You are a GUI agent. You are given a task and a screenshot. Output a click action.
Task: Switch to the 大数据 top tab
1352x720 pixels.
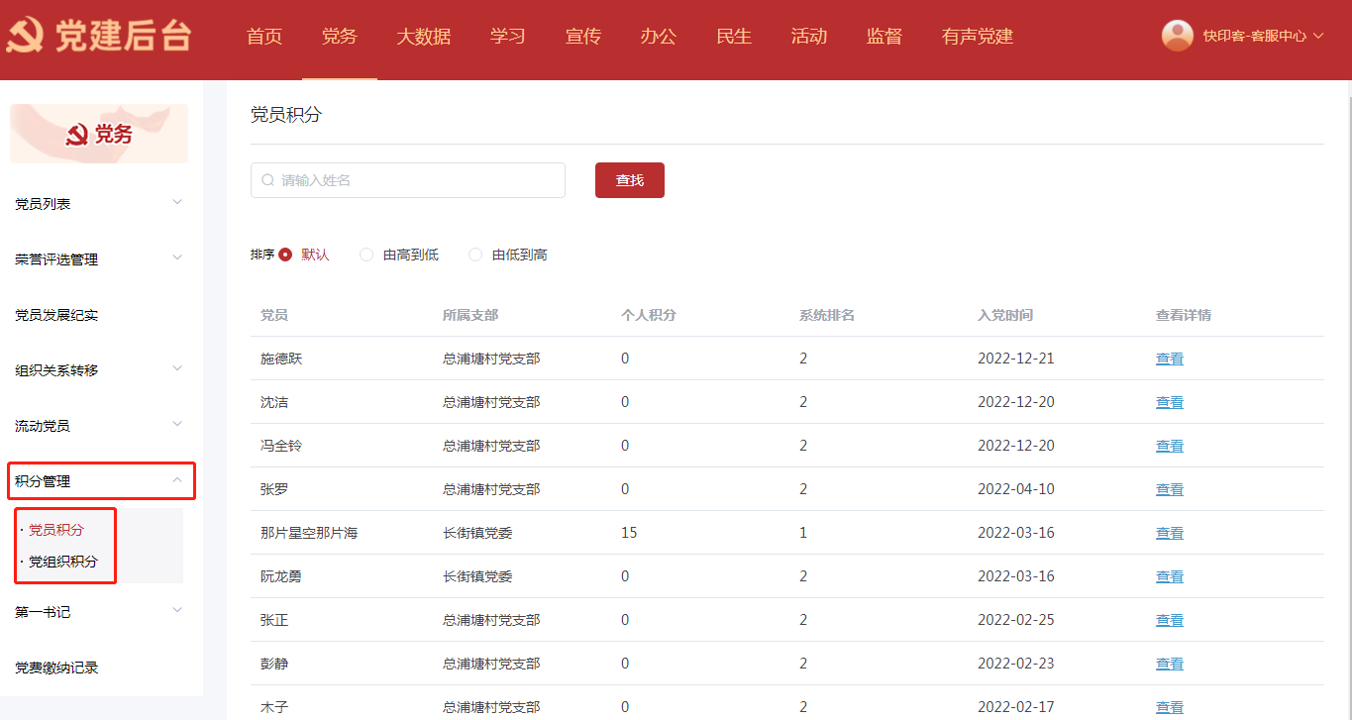pyautogui.click(x=423, y=37)
